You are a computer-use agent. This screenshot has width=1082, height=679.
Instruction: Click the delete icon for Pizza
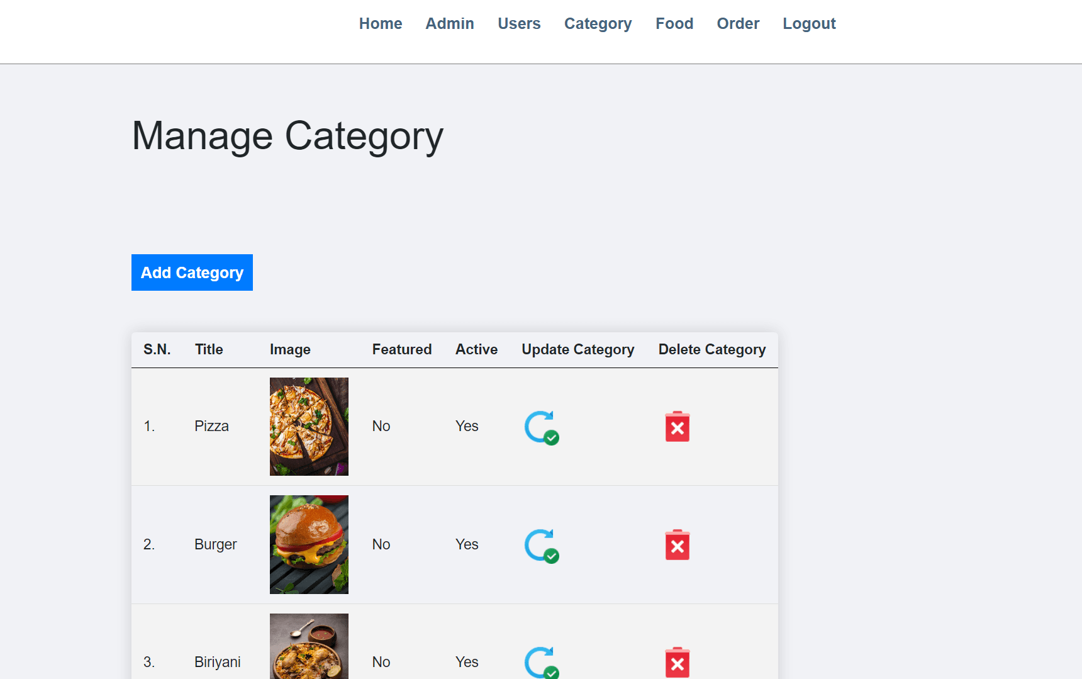coord(677,427)
